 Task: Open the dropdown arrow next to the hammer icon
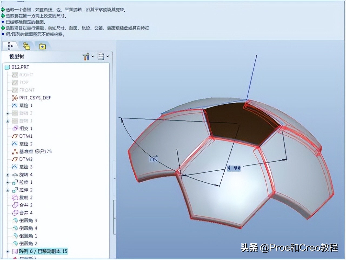point(92,56)
